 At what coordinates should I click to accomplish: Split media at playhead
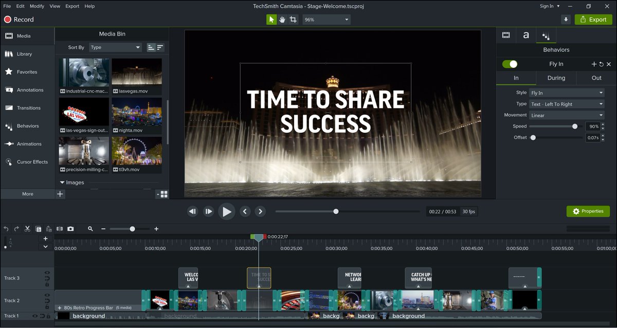point(60,229)
